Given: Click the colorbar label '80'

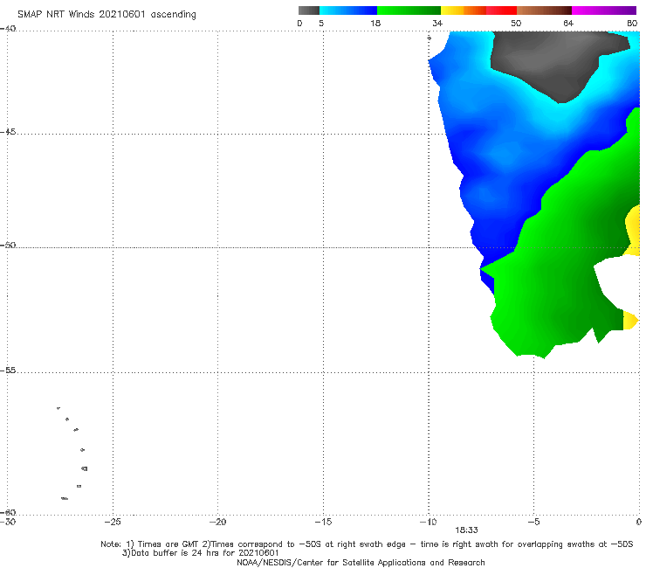Looking at the screenshot, I should pos(632,24).
